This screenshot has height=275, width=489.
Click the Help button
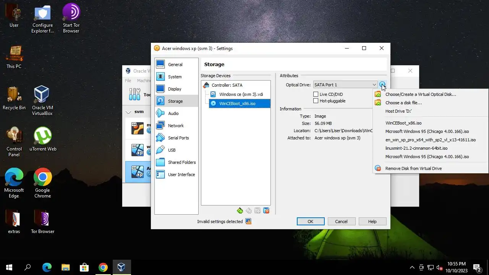[372, 222]
